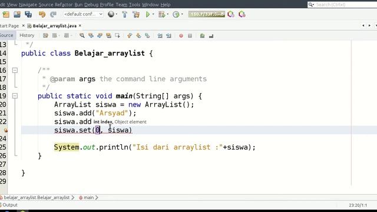The width and height of the screenshot is (377, 212).
Task: Click the Save All icon
Action: [28, 14]
